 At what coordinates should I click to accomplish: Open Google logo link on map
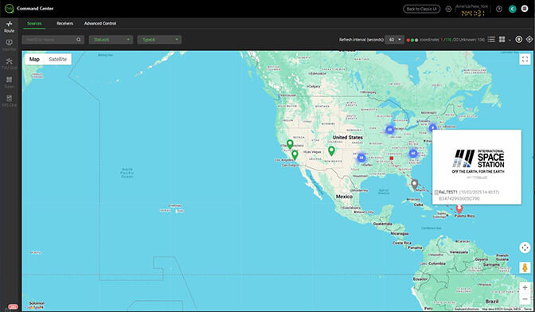tap(34, 307)
